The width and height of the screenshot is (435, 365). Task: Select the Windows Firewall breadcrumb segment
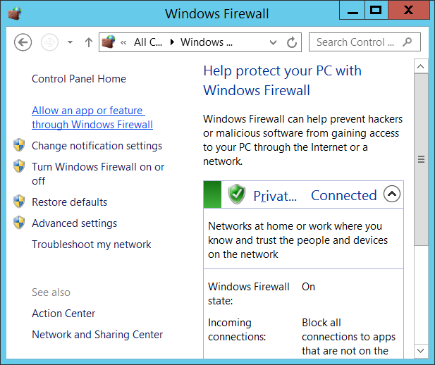(x=206, y=42)
